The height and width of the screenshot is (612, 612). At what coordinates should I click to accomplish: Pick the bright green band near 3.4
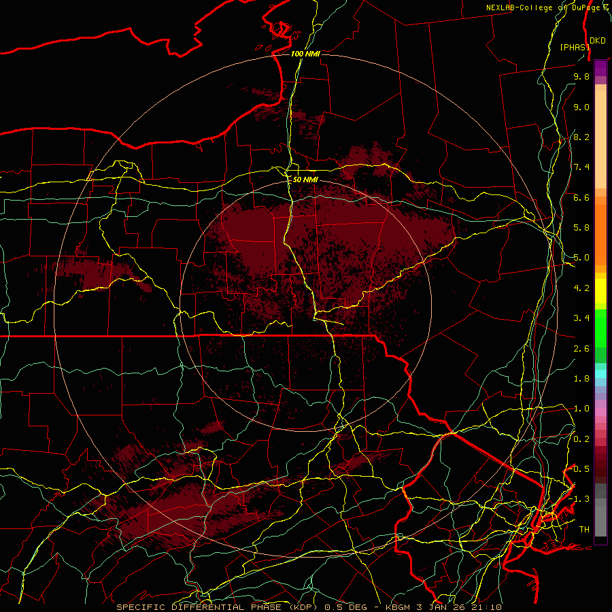point(600,328)
